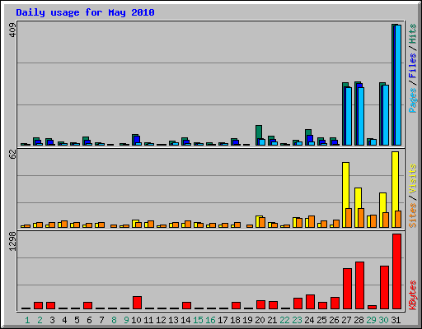Click day label 3 on x-axis
Image resolution: width=422 pixels, height=329 pixels.
[52, 320]
